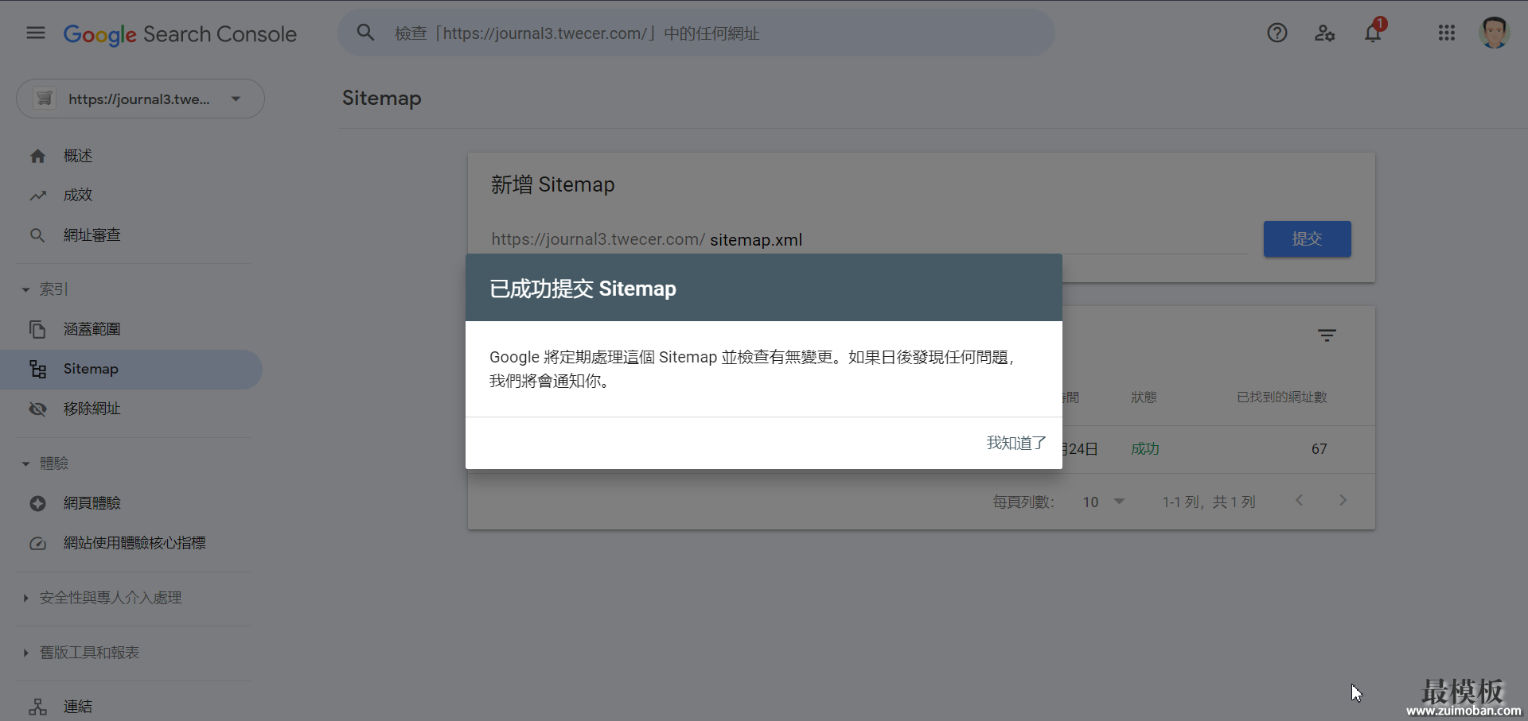Select 概述 in the sidebar
This screenshot has height=721, width=1528.
(78, 157)
